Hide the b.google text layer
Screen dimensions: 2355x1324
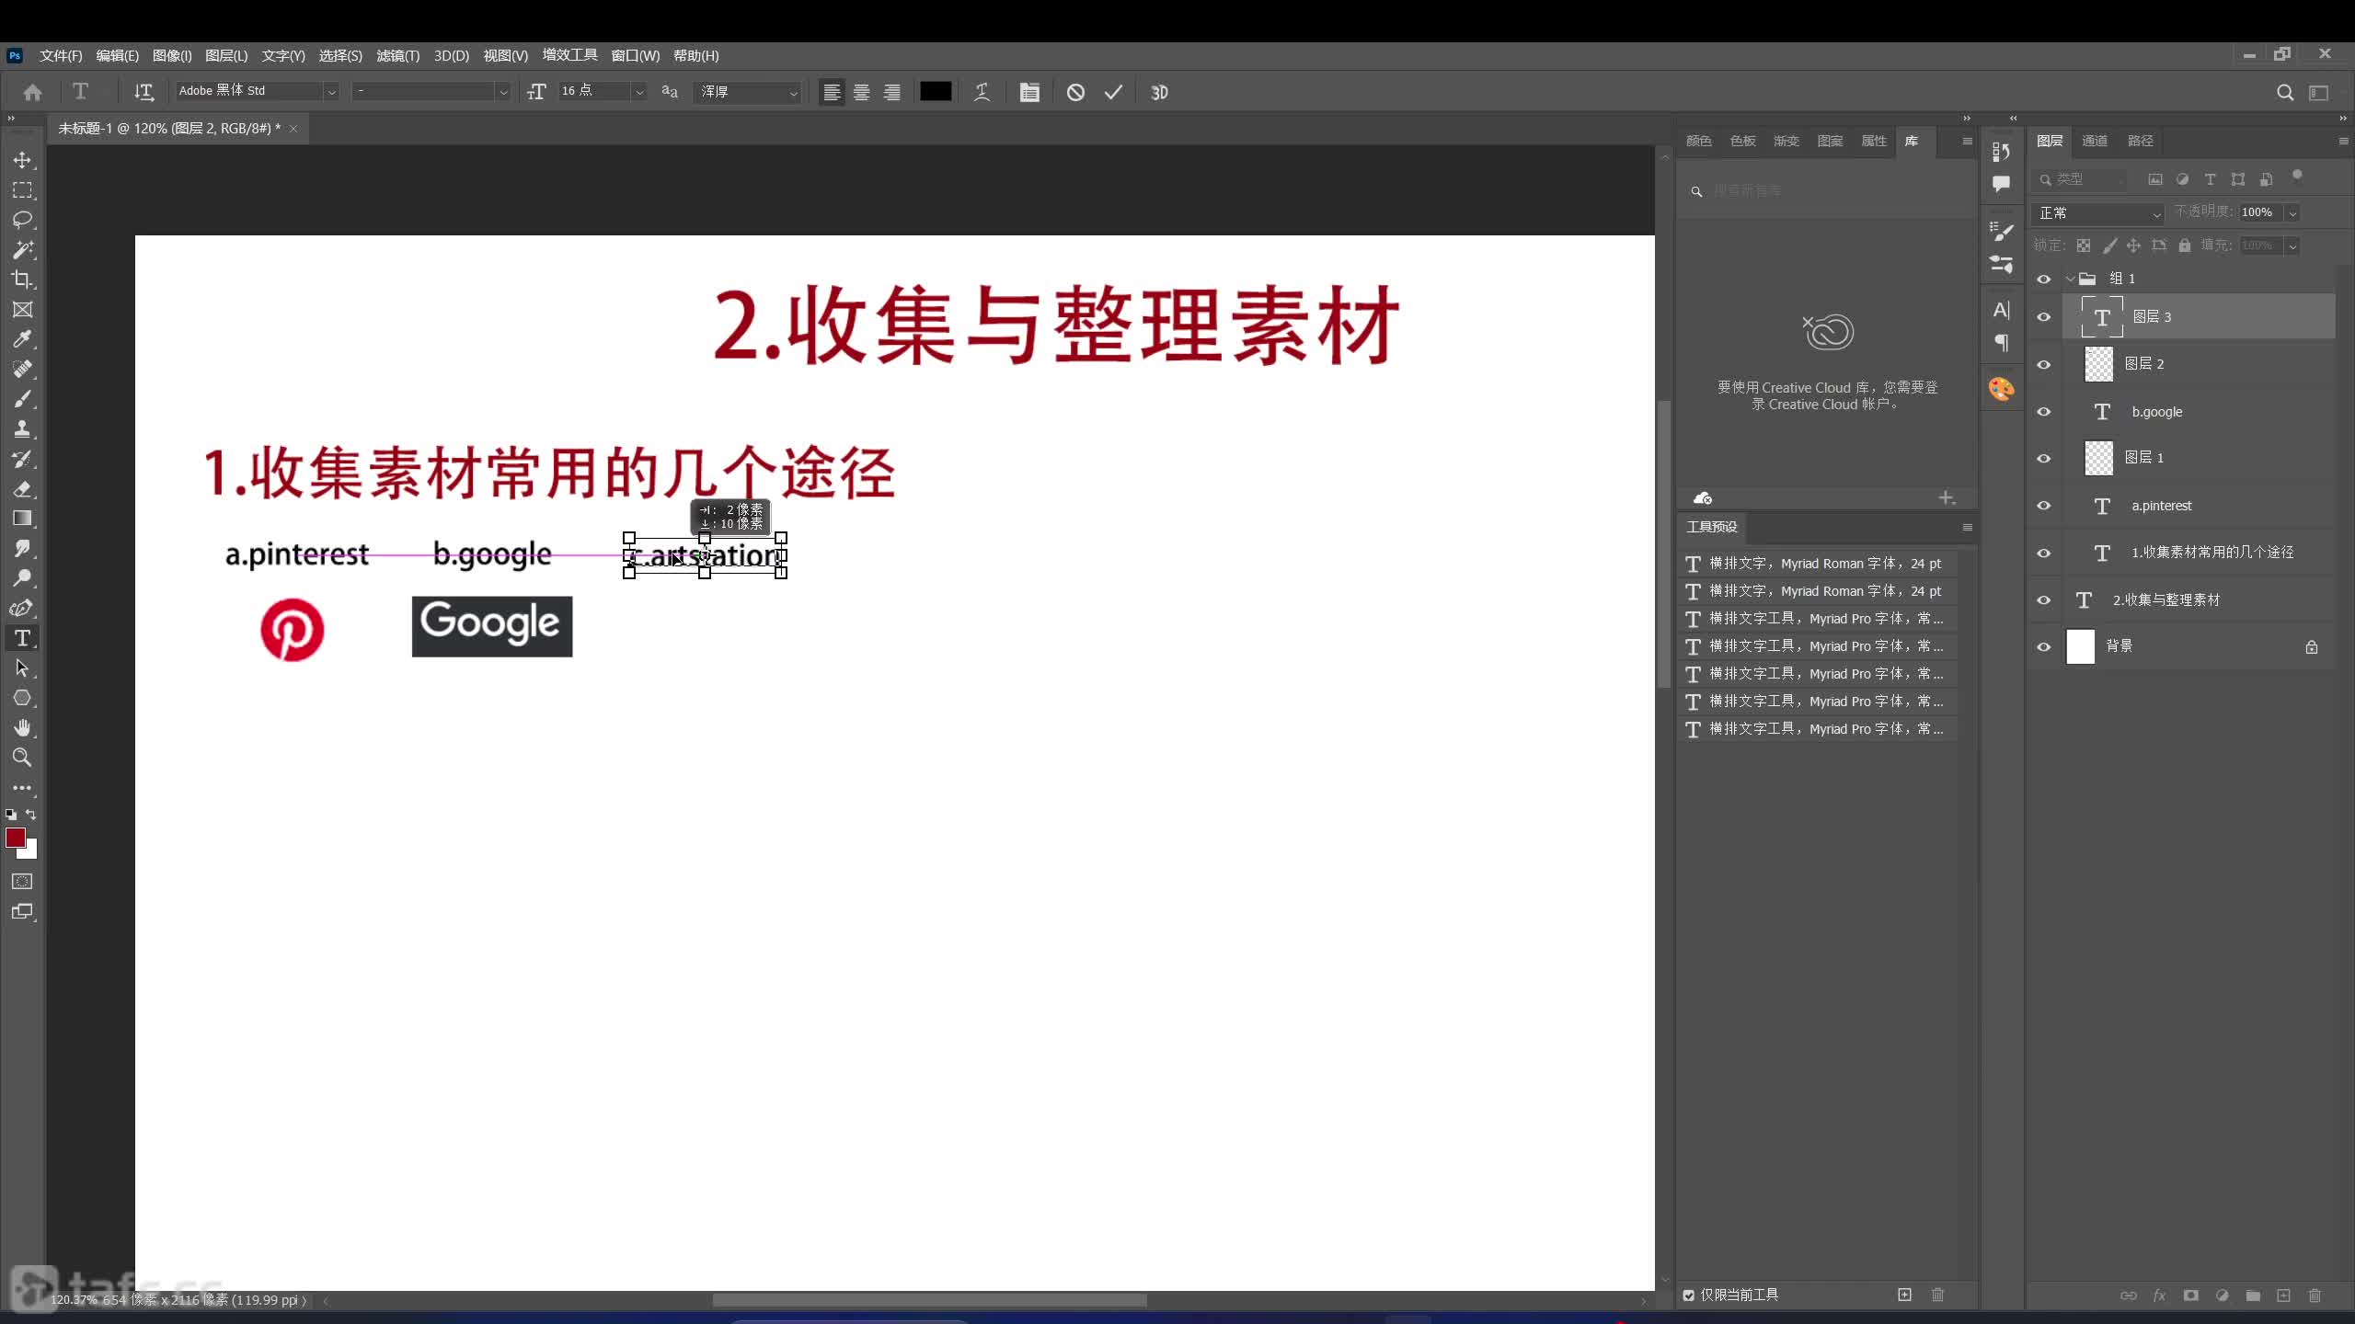tap(2044, 412)
